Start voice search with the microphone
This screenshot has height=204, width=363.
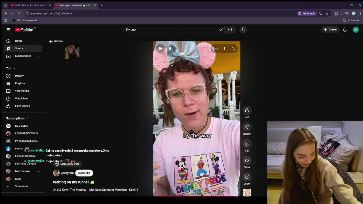[x=243, y=29]
